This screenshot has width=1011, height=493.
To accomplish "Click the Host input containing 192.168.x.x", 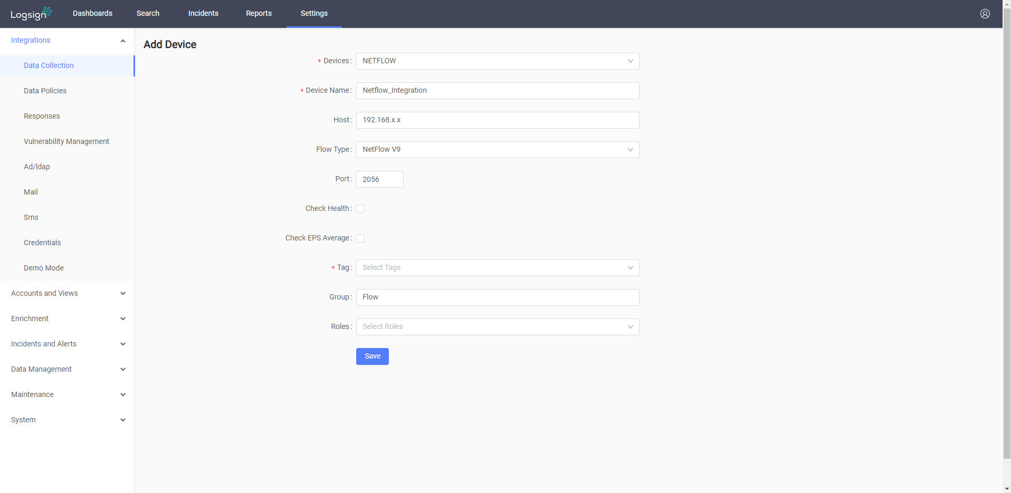I will pyautogui.click(x=497, y=120).
